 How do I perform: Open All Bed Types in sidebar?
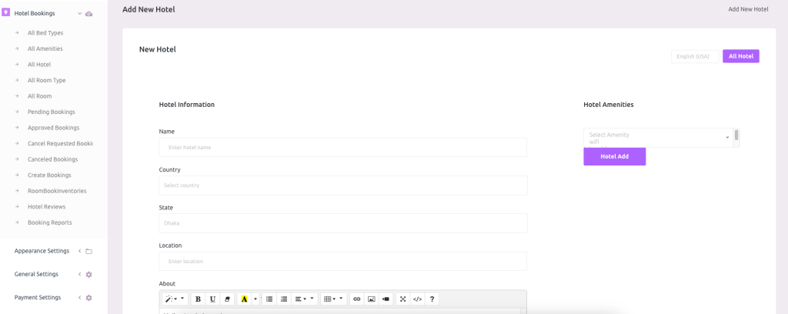tap(45, 32)
